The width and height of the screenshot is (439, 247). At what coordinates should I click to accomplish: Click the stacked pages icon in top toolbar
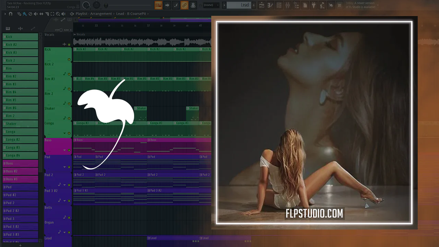pos(305,5)
